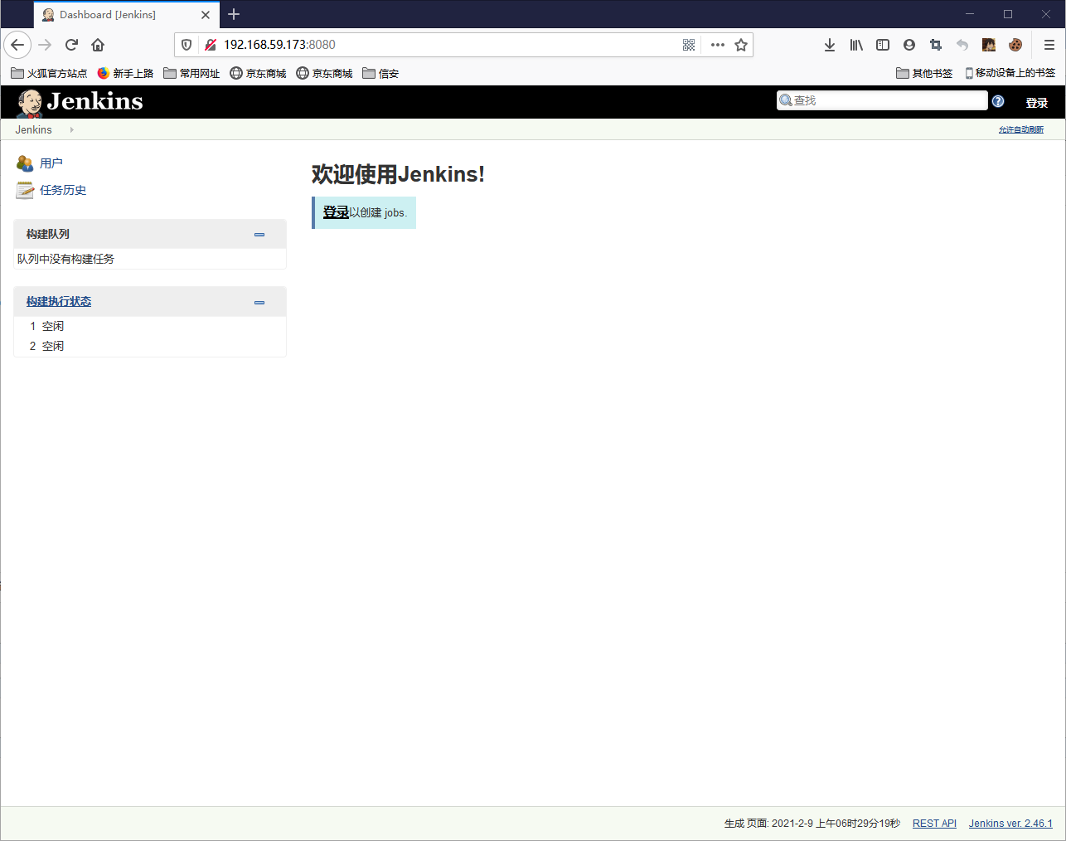The height and width of the screenshot is (841, 1066).
Task: Click the Jenkins butler logo icon
Action: point(30,103)
